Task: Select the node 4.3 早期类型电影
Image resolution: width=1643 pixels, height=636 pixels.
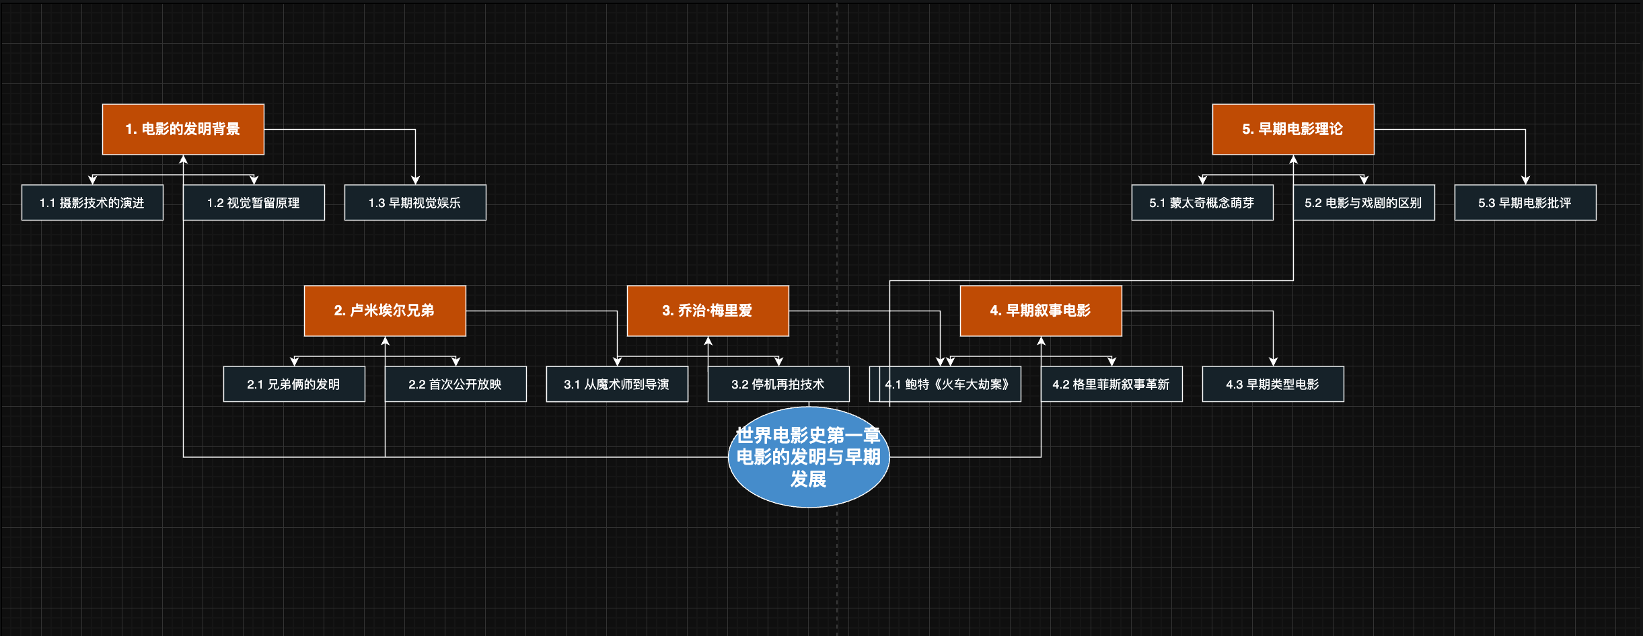Action: (1273, 383)
